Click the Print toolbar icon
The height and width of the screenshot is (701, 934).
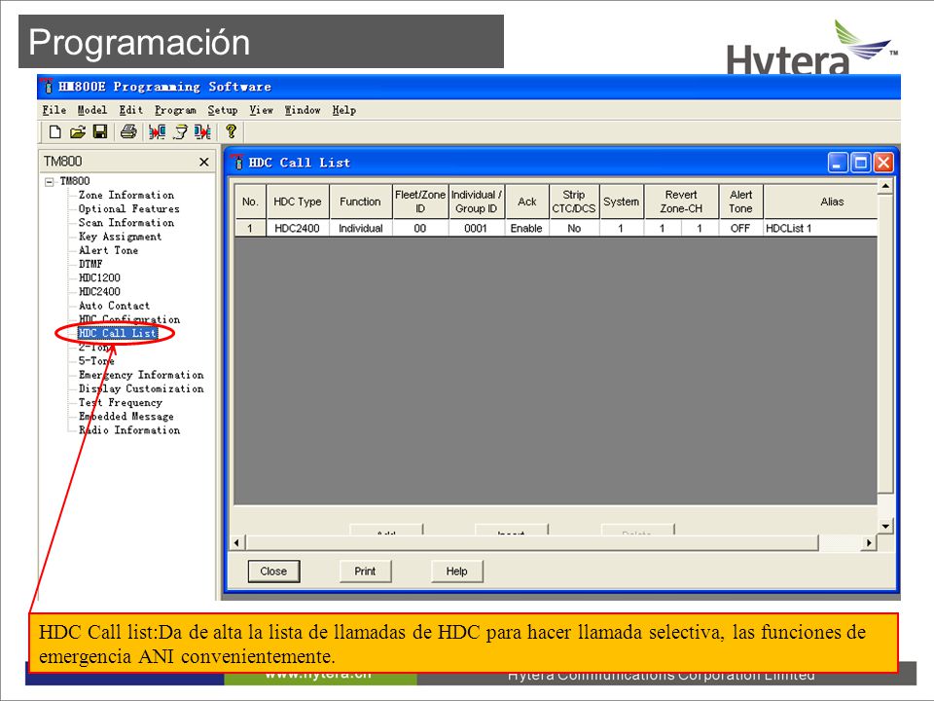click(128, 131)
